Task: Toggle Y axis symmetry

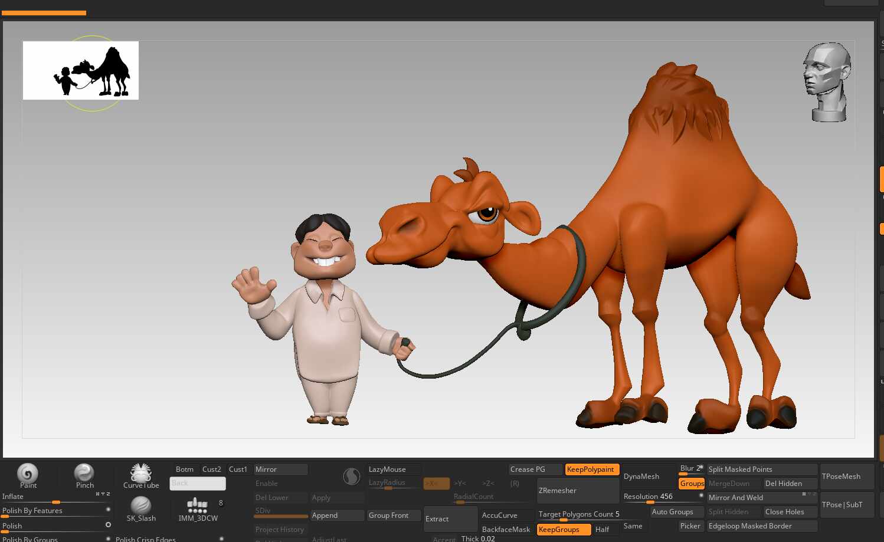Action: (460, 484)
